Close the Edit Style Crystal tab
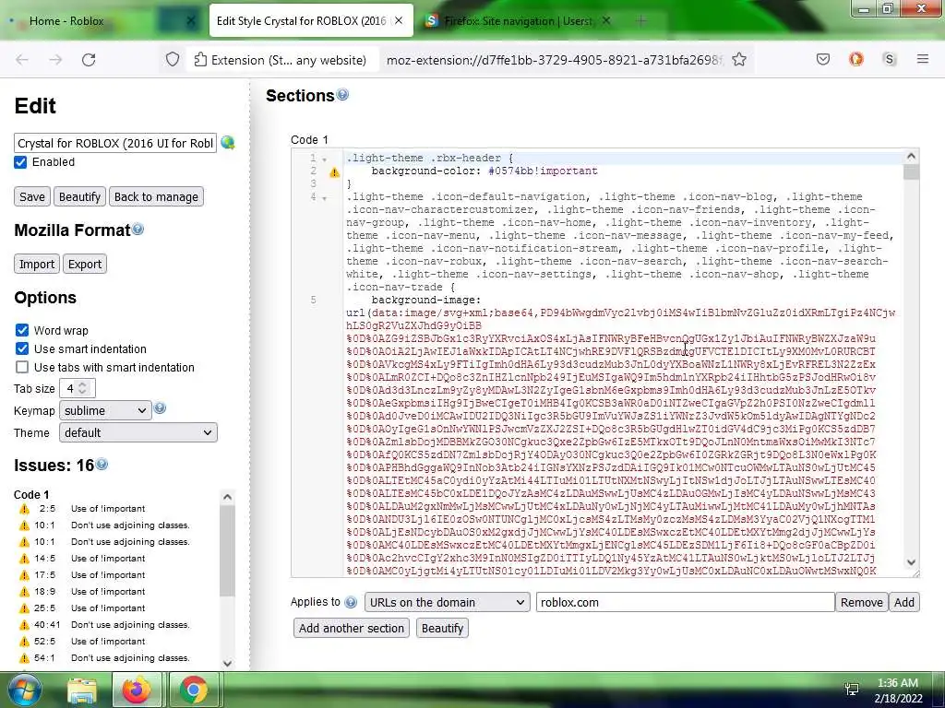Image resolution: width=945 pixels, height=708 pixels. [399, 20]
